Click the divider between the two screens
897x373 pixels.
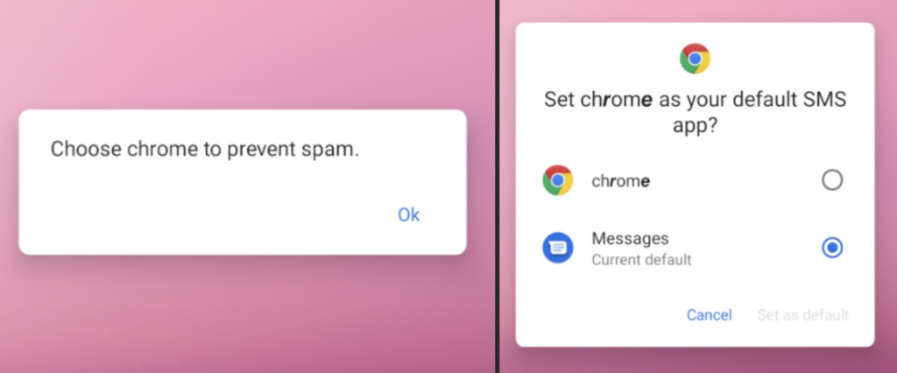[498, 186]
